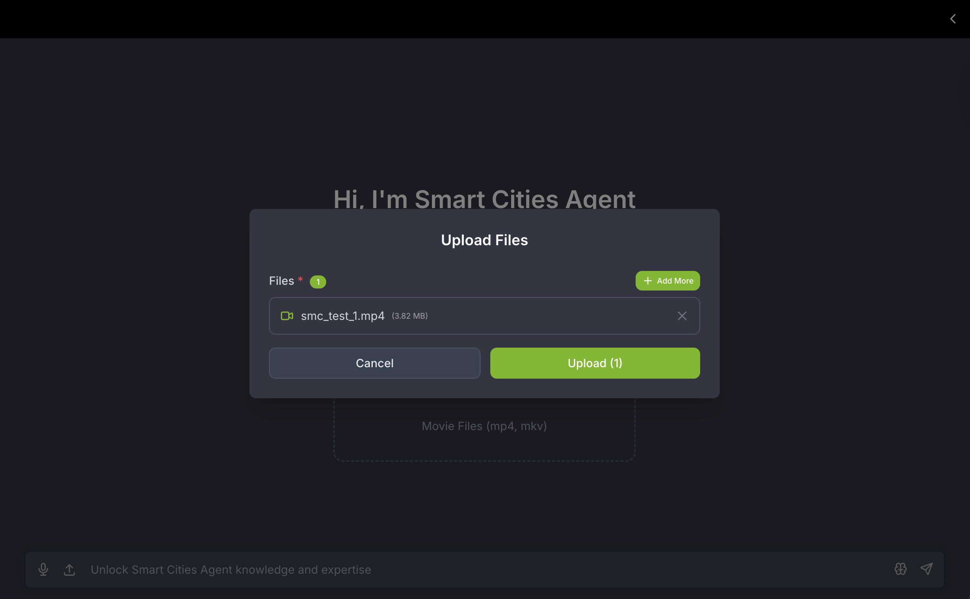Viewport: 970px width, 599px height.
Task: Dismiss the dialog with Cancel
Action: click(374, 363)
